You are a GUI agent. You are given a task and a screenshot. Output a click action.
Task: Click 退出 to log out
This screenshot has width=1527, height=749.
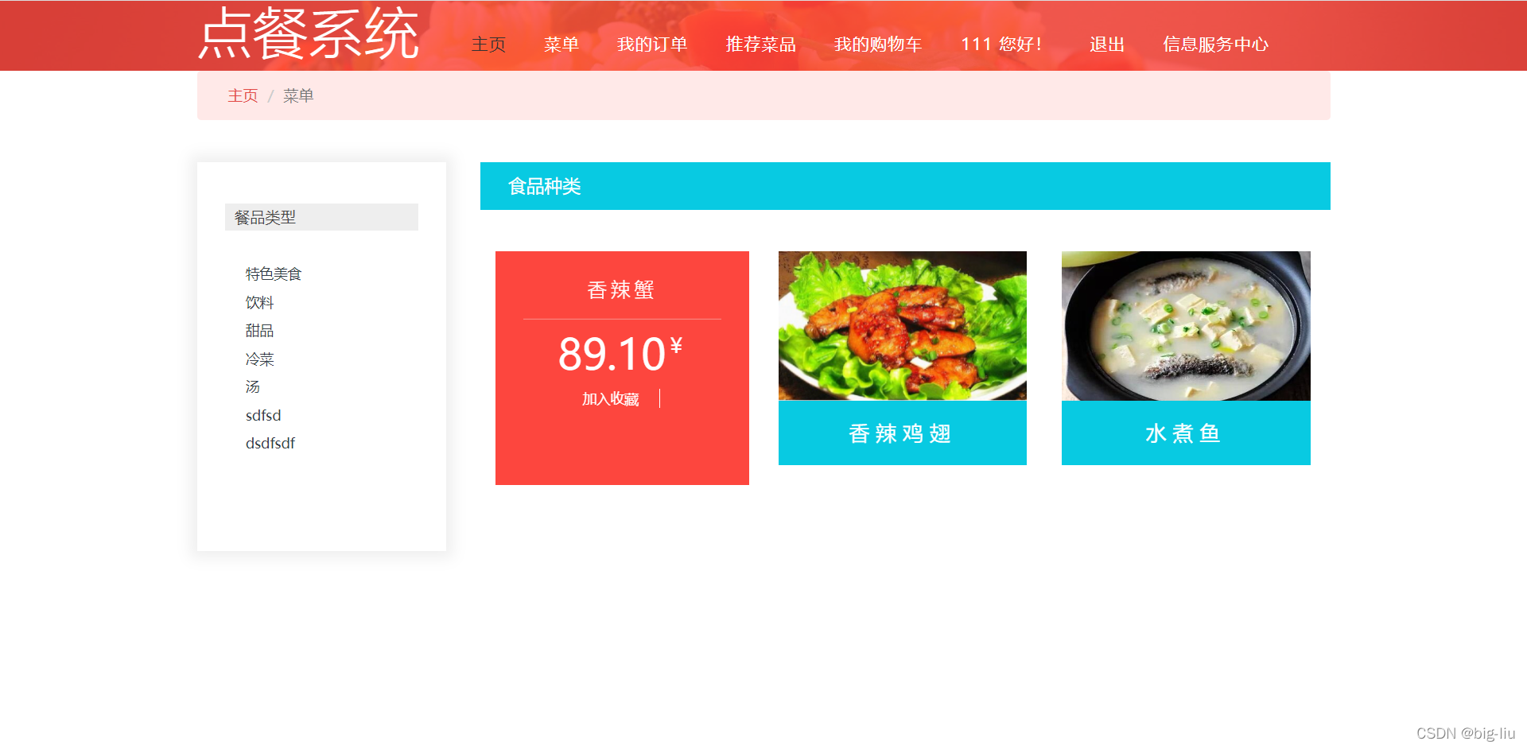point(1107,45)
